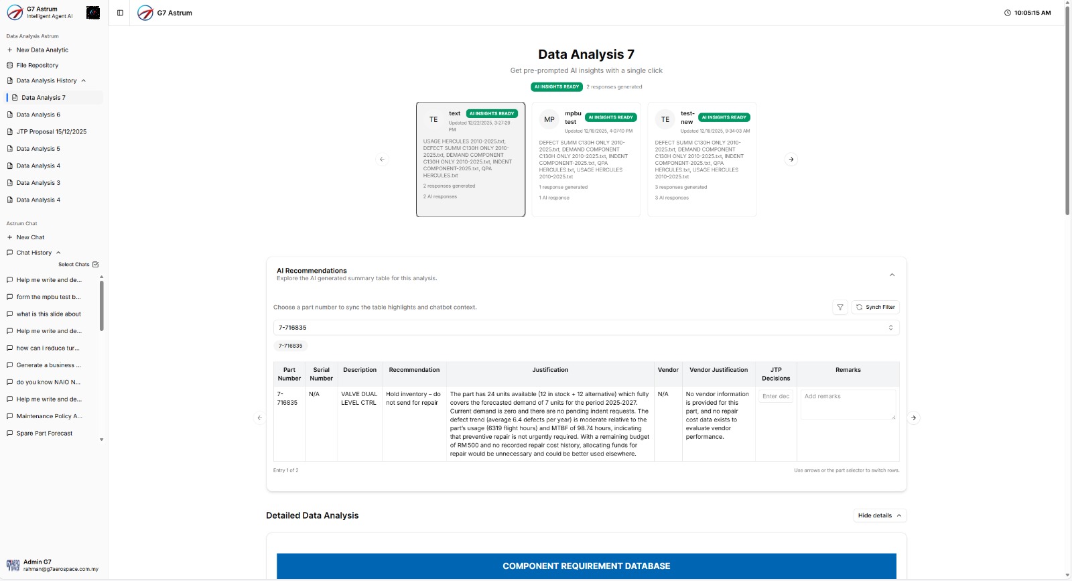Click the Synch Filter button
The image size is (1072, 581).
click(x=875, y=307)
